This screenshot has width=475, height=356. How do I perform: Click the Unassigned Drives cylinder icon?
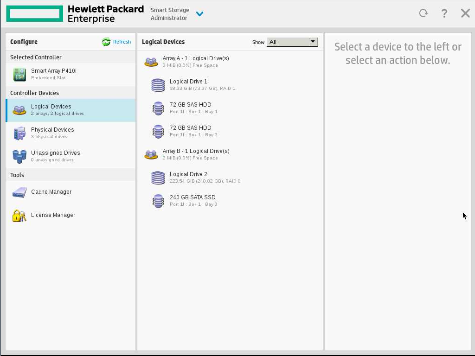coord(19,157)
